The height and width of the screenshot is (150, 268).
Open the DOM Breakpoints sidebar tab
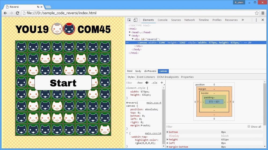(168, 77)
